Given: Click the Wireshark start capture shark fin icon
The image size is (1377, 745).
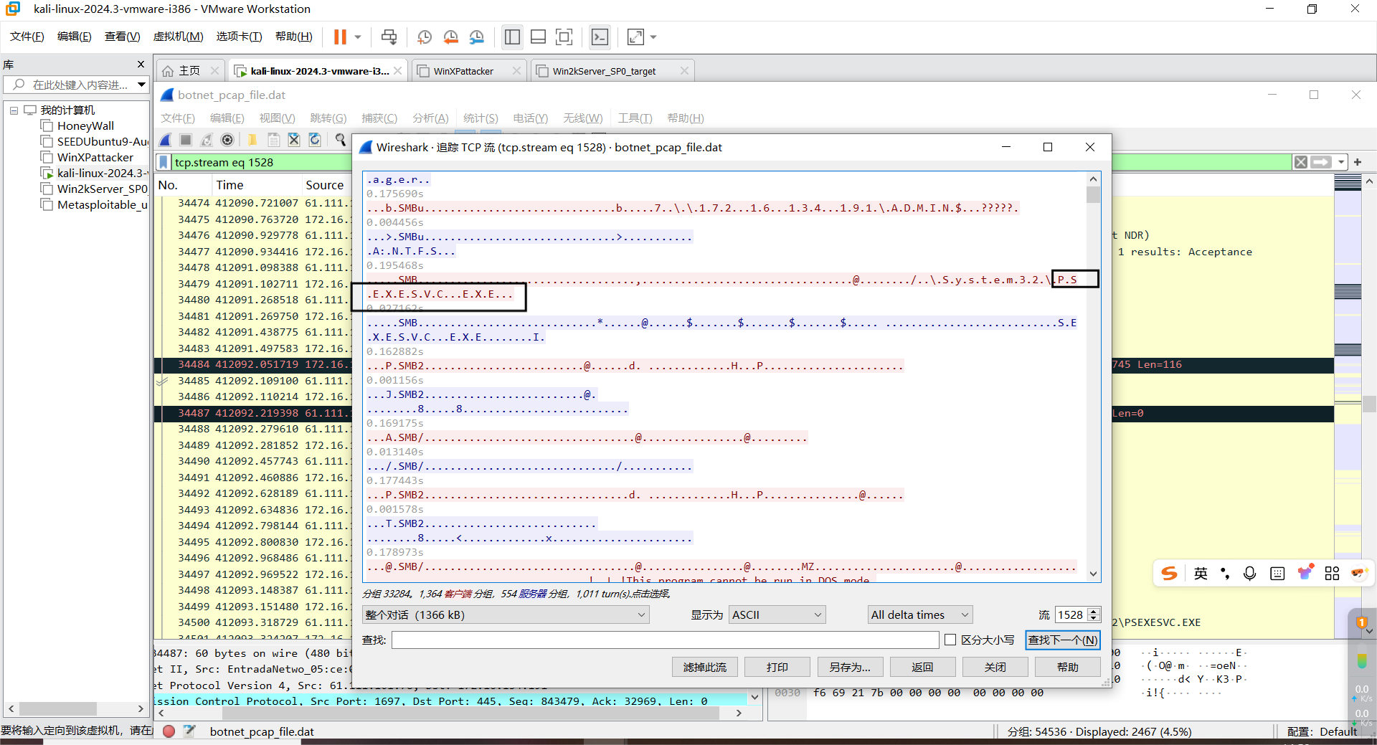Looking at the screenshot, I should coord(166,140).
